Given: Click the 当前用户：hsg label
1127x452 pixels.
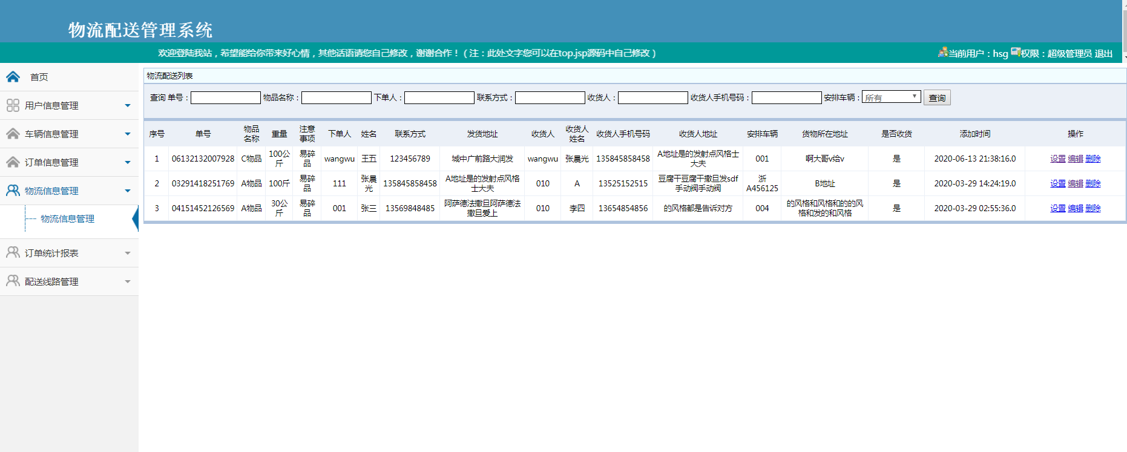Looking at the screenshot, I should (978, 53).
